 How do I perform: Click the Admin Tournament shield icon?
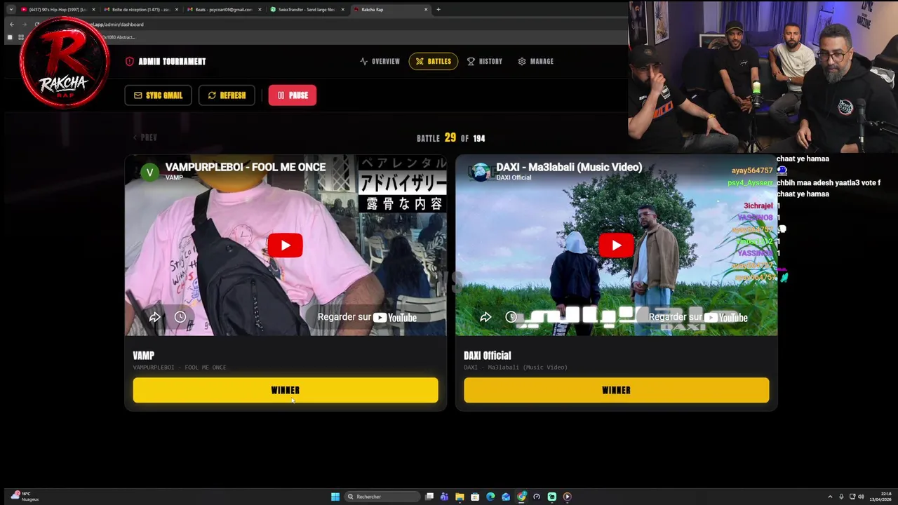pyautogui.click(x=130, y=62)
